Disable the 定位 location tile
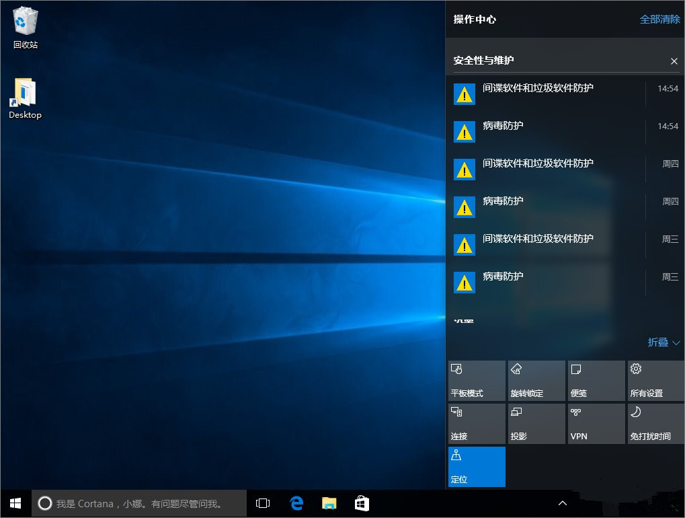Image resolution: width=685 pixels, height=518 pixels. [x=477, y=467]
